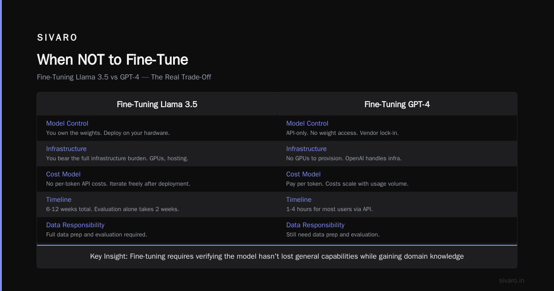Click "Data Responsibility" in the GPT-4 column
Image resolution: width=554 pixels, height=291 pixels.
point(315,225)
